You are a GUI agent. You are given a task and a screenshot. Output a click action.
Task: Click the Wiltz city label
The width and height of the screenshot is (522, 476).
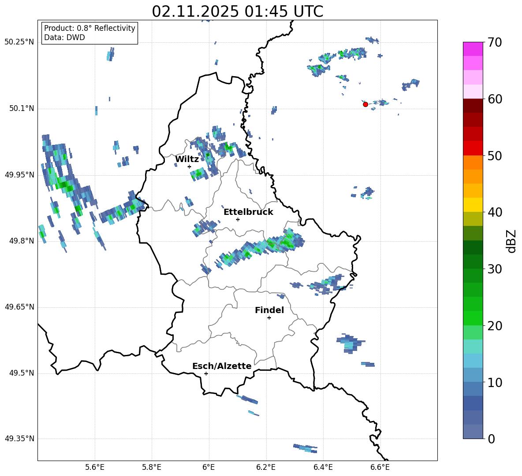coord(187,159)
